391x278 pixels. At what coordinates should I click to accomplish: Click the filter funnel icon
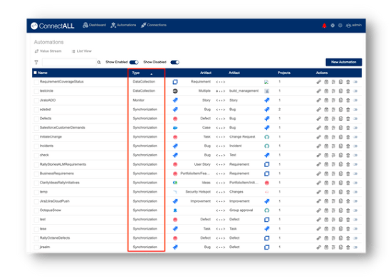(36, 63)
